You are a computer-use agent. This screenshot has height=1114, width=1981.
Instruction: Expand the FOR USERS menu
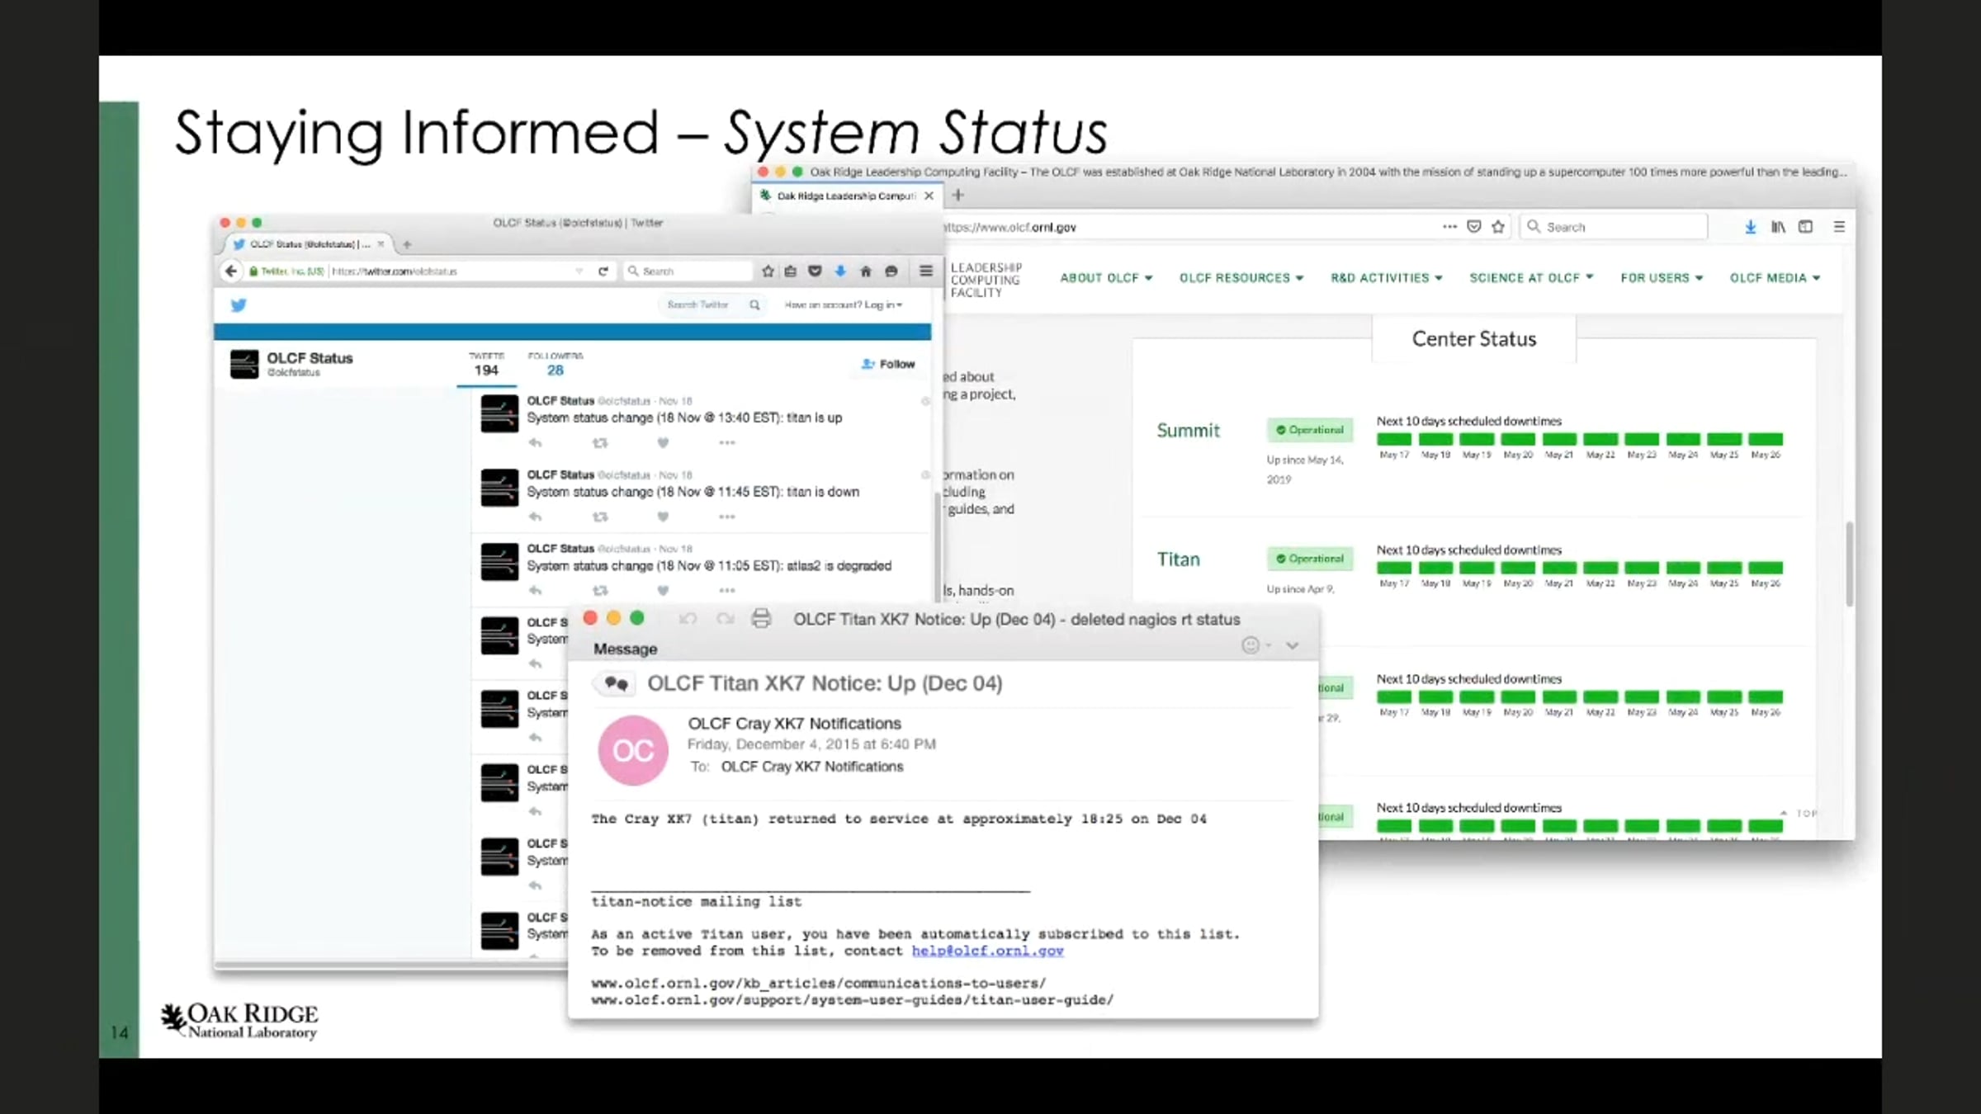tap(1662, 278)
